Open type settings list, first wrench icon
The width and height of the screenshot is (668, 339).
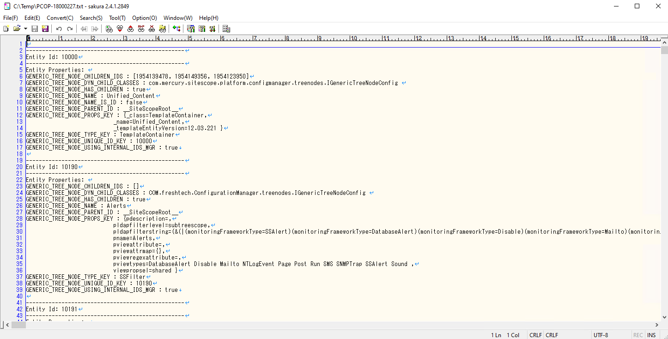(191, 29)
